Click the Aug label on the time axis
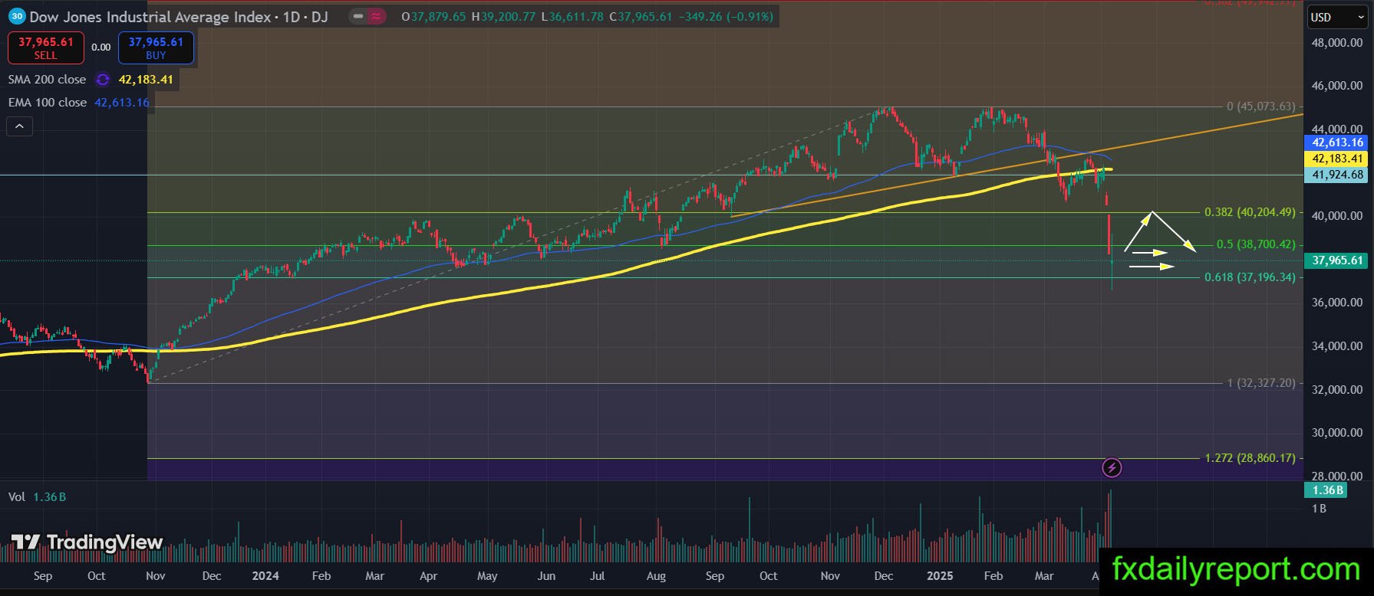Screen dimensions: 1374x596 (656, 576)
